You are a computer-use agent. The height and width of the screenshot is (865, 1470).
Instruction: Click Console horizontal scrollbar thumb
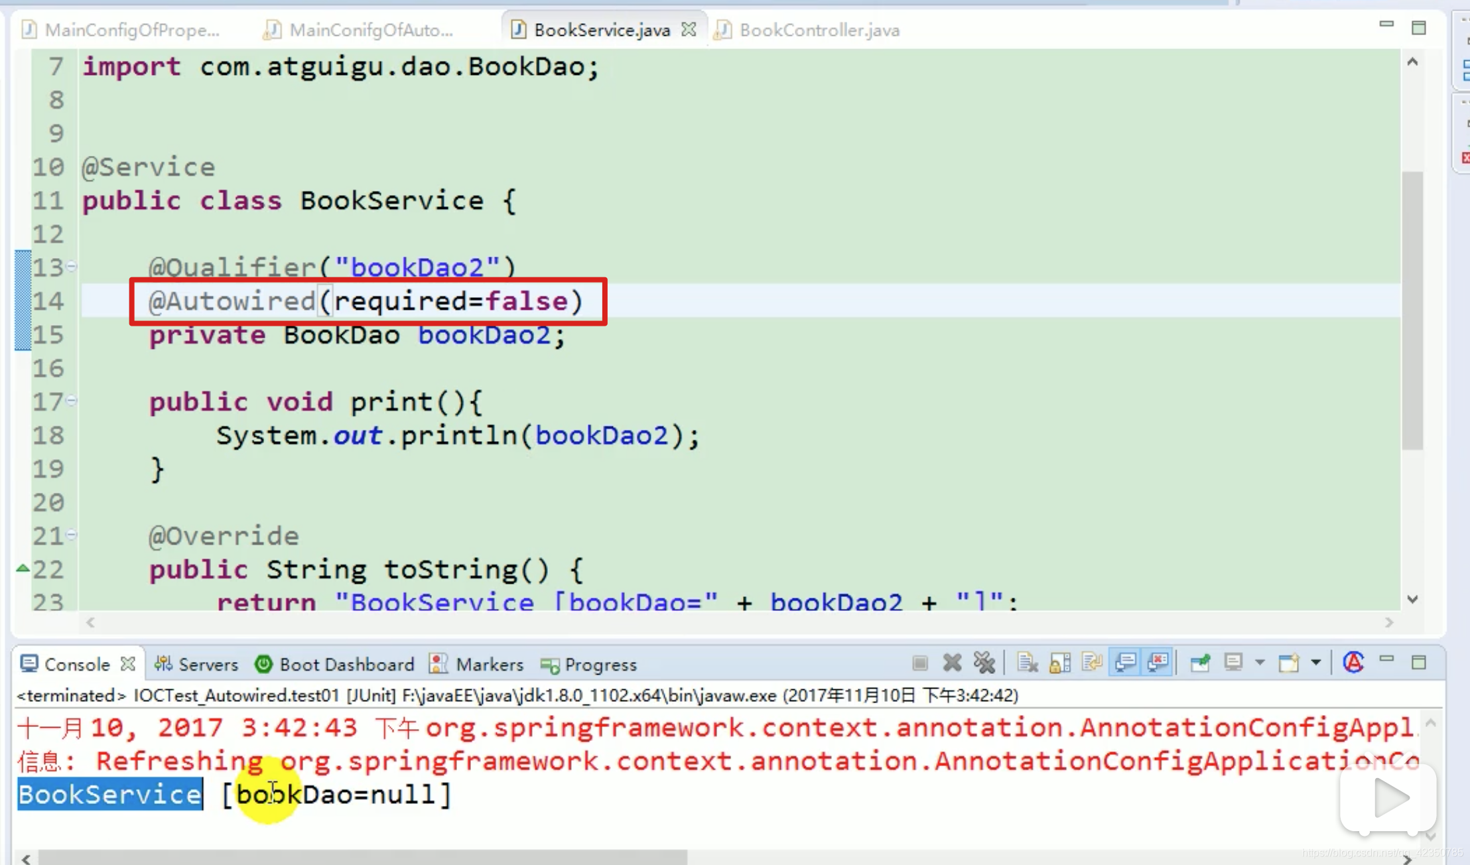[x=362, y=858]
